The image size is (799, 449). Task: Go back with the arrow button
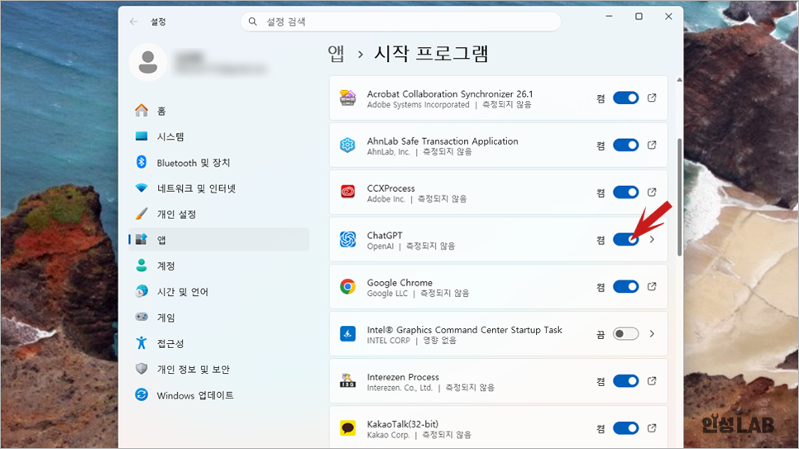[133, 21]
